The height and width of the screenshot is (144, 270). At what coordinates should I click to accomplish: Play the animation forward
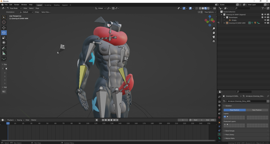coord(111,120)
